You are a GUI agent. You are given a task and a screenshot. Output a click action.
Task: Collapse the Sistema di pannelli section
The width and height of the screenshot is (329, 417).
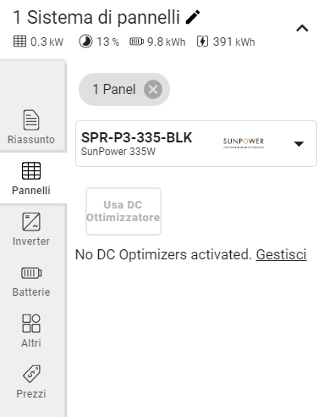(302, 28)
